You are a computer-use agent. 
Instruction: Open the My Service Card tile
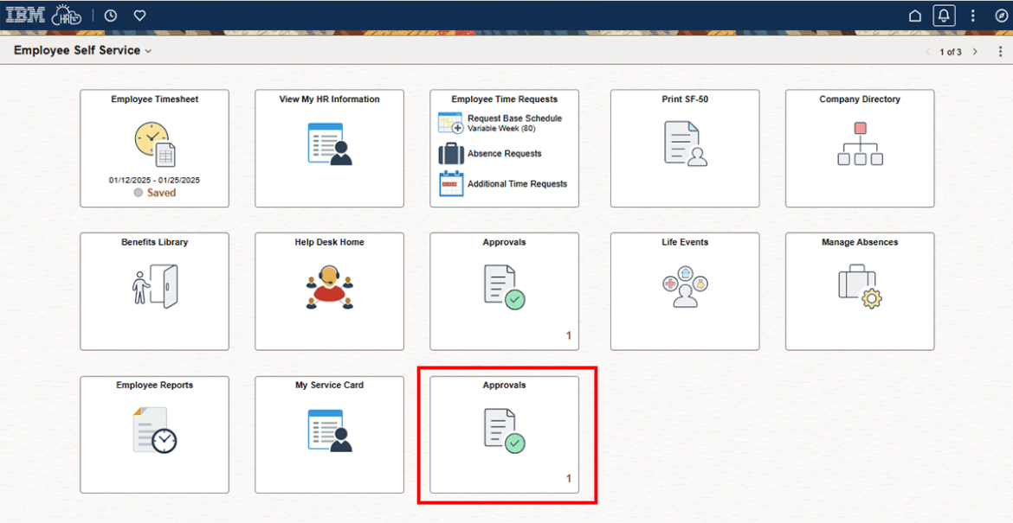(x=329, y=435)
